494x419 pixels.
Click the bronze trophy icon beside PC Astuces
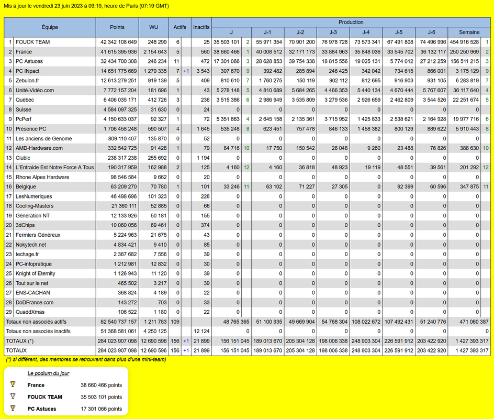coord(13,408)
